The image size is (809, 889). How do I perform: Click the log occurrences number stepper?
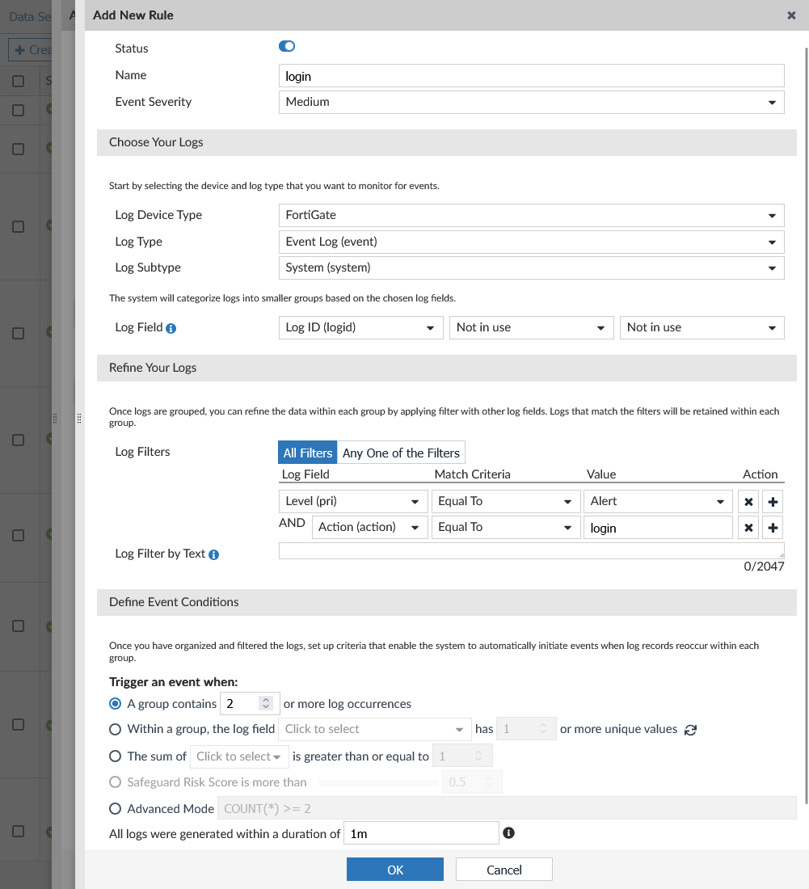[x=265, y=704]
